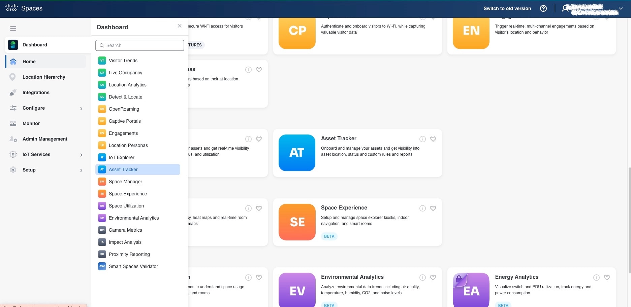The image size is (631, 307).
Task: Click the Environmental Analytics EV list icon
Action: click(x=102, y=218)
